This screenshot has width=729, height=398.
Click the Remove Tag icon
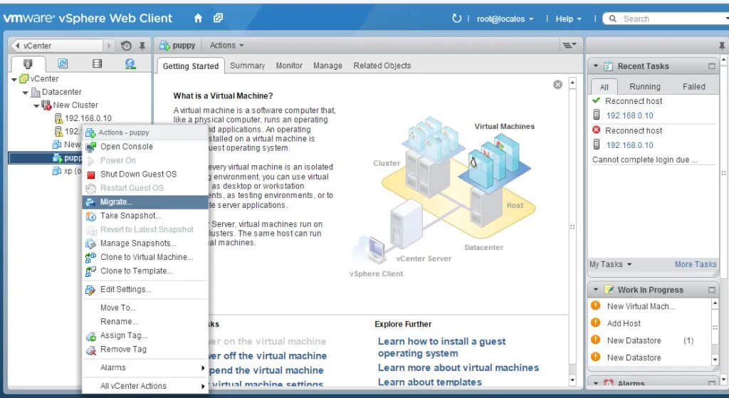(x=90, y=350)
